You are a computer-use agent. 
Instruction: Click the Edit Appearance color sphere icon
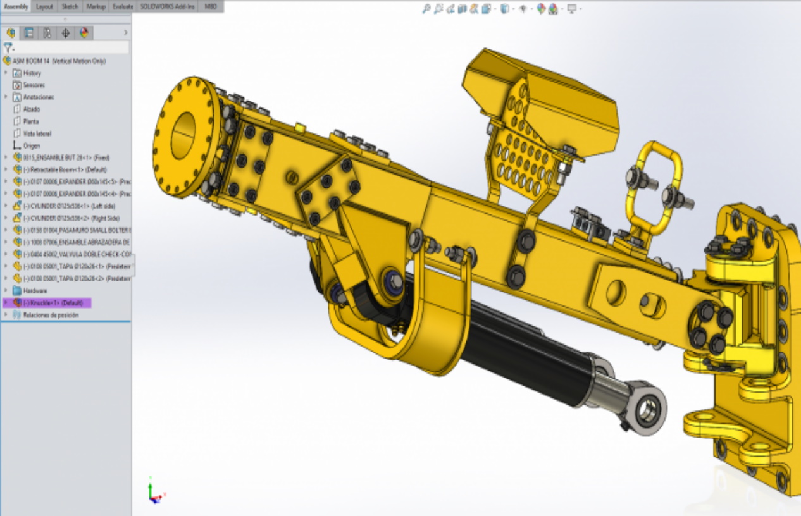point(541,9)
